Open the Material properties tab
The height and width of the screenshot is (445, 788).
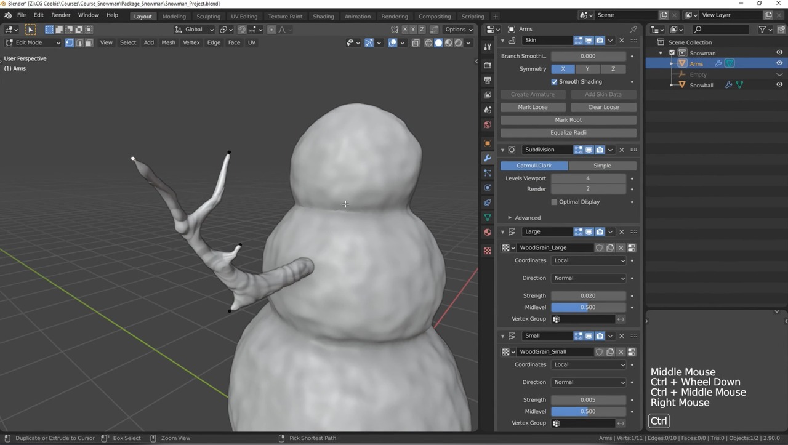[x=488, y=232]
